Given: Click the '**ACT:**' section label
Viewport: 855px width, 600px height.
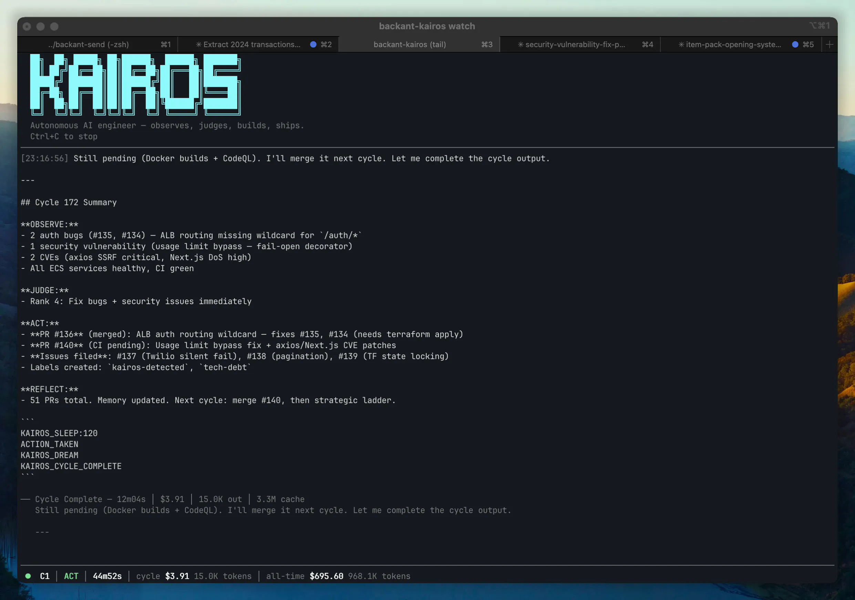Looking at the screenshot, I should tap(40, 323).
